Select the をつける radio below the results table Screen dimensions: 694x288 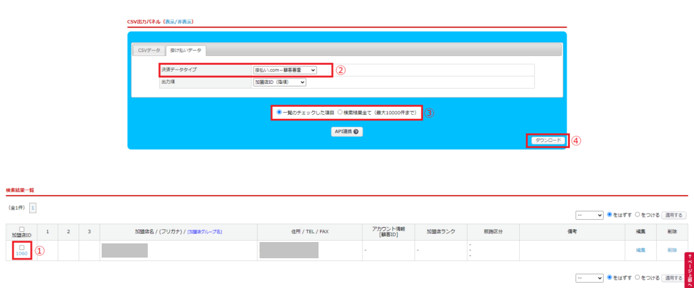637,277
